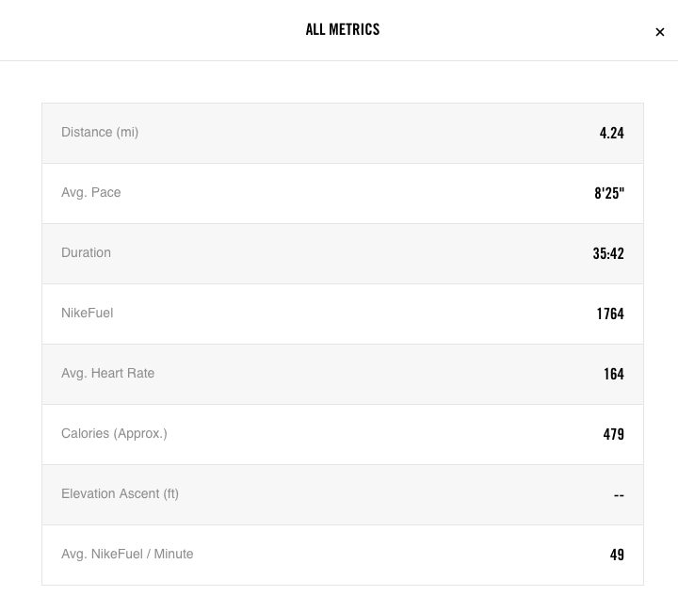The width and height of the screenshot is (678, 612).
Task: Click the 49 NikeFuel per minute value
Action: [x=617, y=555]
